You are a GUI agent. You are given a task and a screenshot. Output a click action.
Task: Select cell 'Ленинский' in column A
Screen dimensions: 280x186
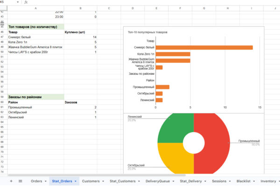click(x=36, y=117)
